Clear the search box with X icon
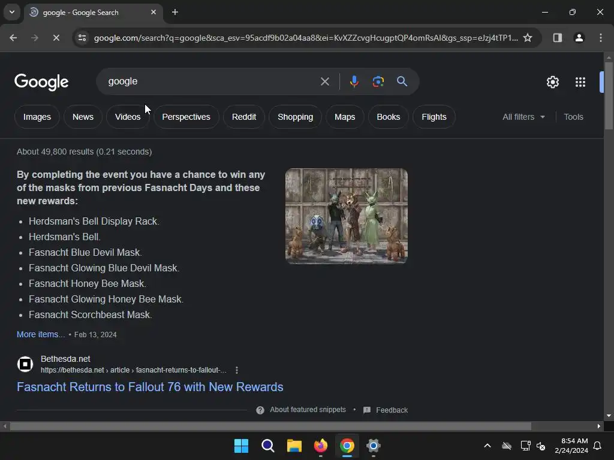 tap(324, 81)
